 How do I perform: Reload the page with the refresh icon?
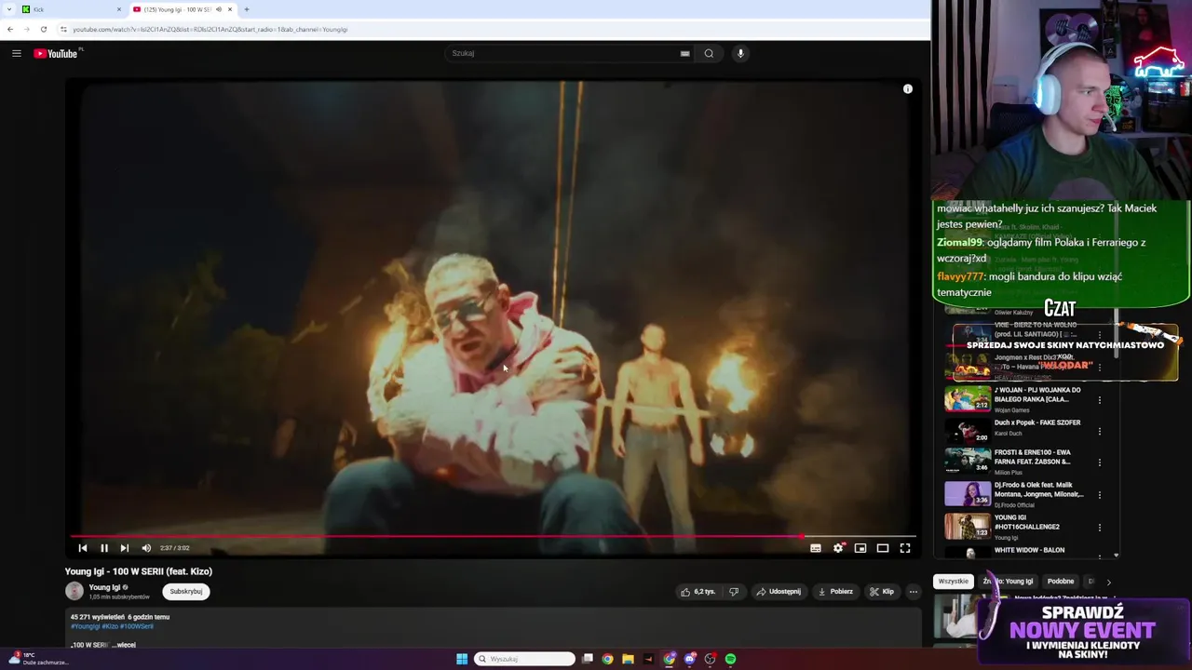point(43,29)
